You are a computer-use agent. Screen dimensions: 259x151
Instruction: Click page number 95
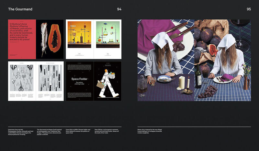tap(249, 9)
